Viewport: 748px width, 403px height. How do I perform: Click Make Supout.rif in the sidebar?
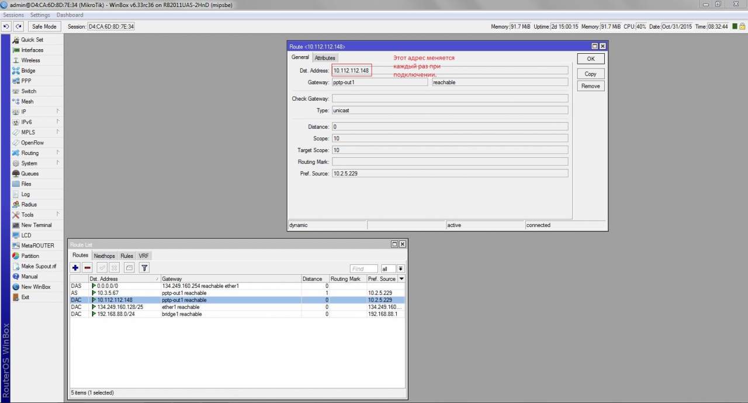[x=39, y=266]
